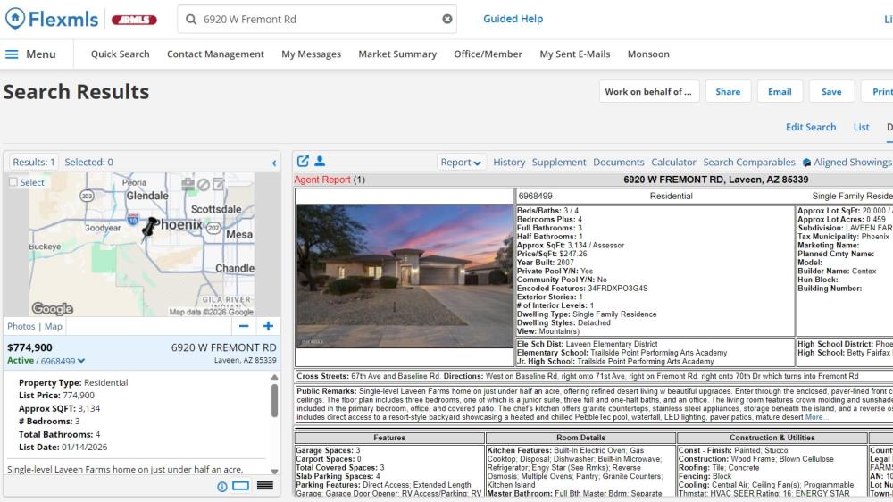Click the contact person icon

pyautogui.click(x=320, y=162)
